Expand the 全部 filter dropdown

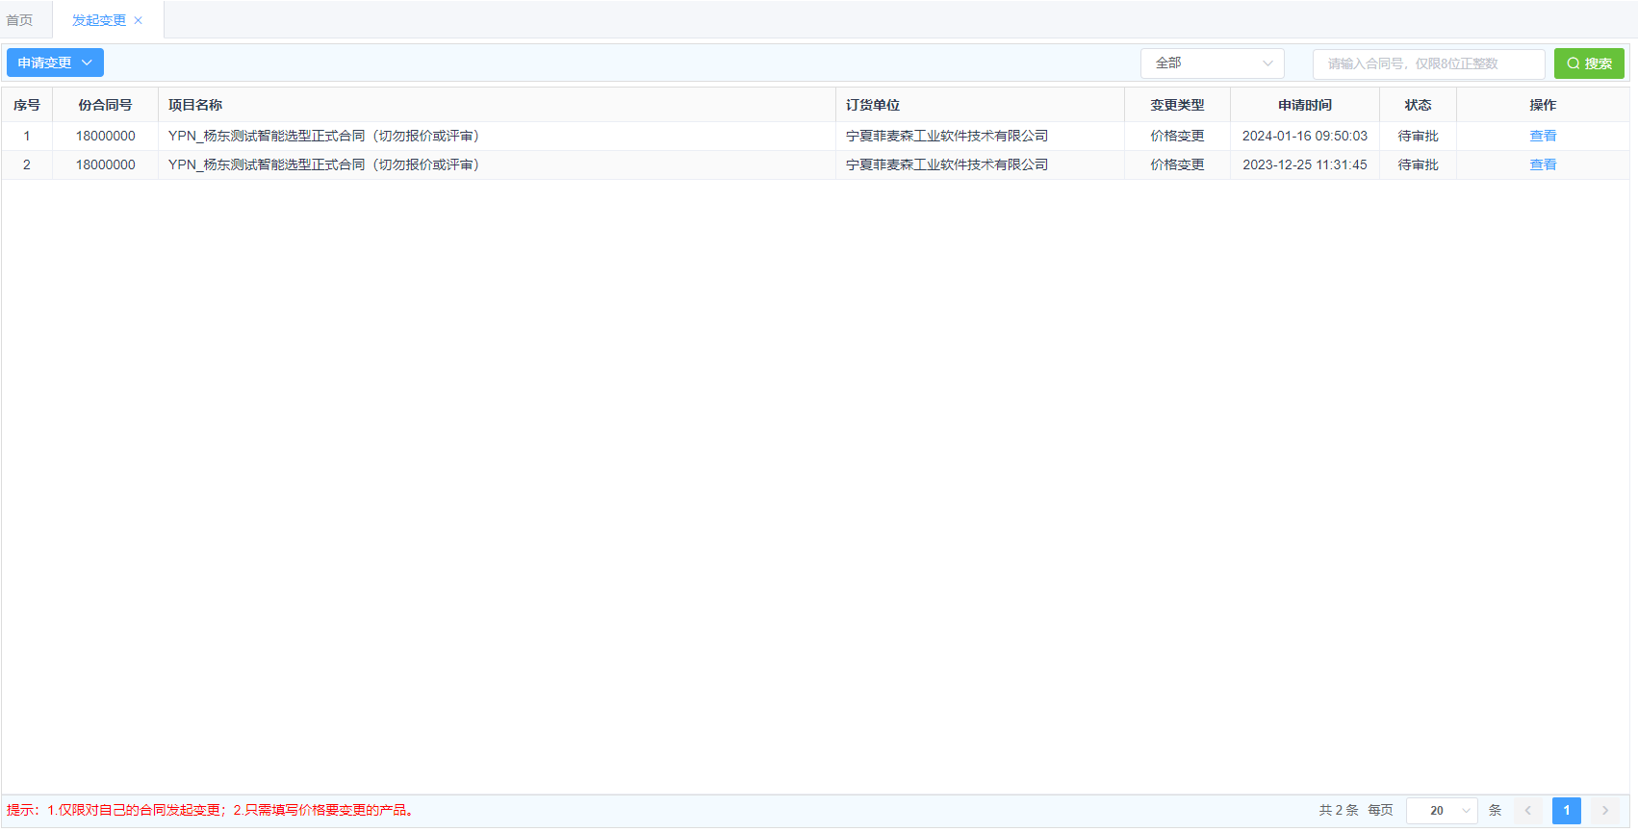(x=1212, y=63)
